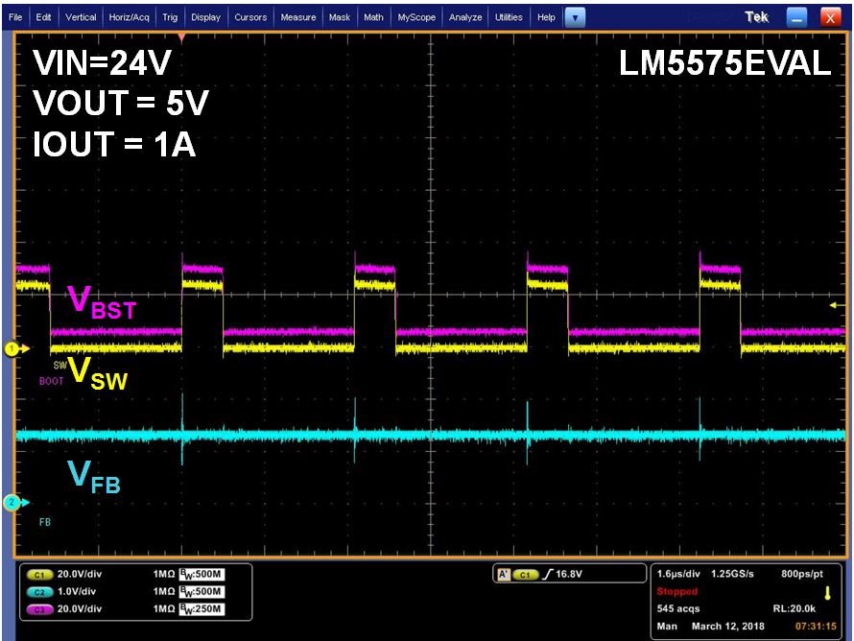
Task: Click the Stopped acquisition status
Action: tap(677, 591)
